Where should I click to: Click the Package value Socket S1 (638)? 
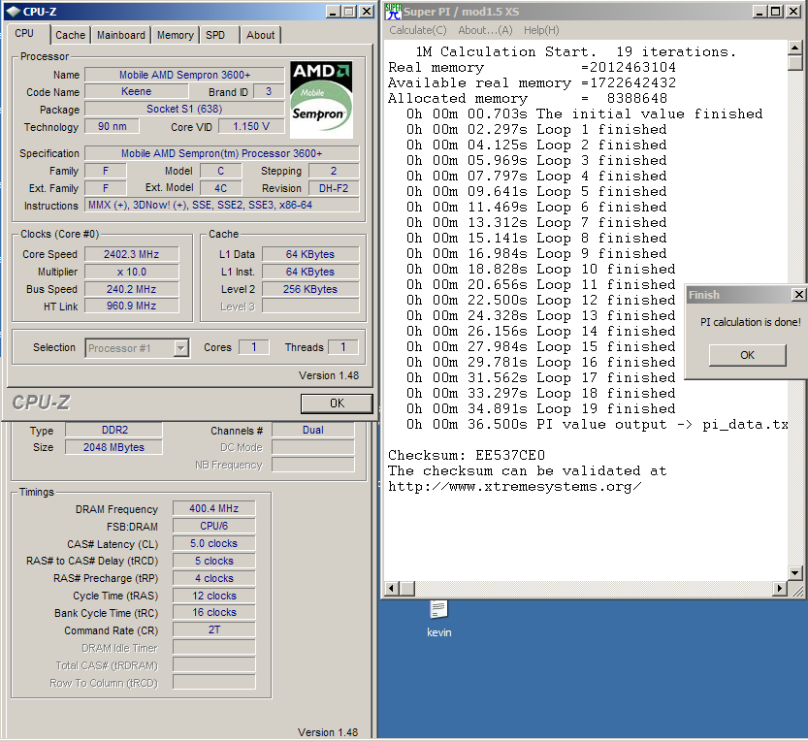tap(184, 109)
